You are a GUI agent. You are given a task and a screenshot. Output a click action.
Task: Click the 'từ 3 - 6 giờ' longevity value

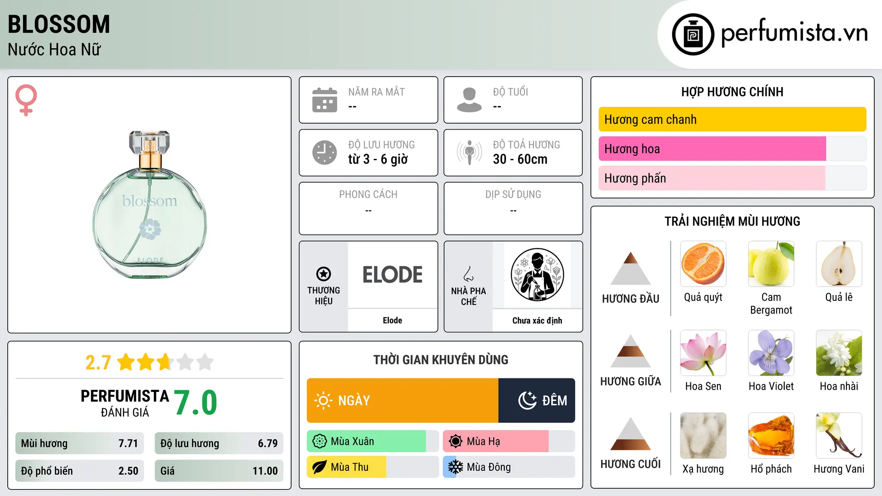378,159
